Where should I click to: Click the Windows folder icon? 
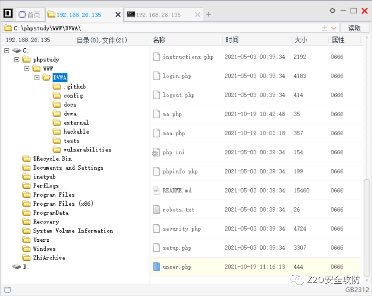26,249
